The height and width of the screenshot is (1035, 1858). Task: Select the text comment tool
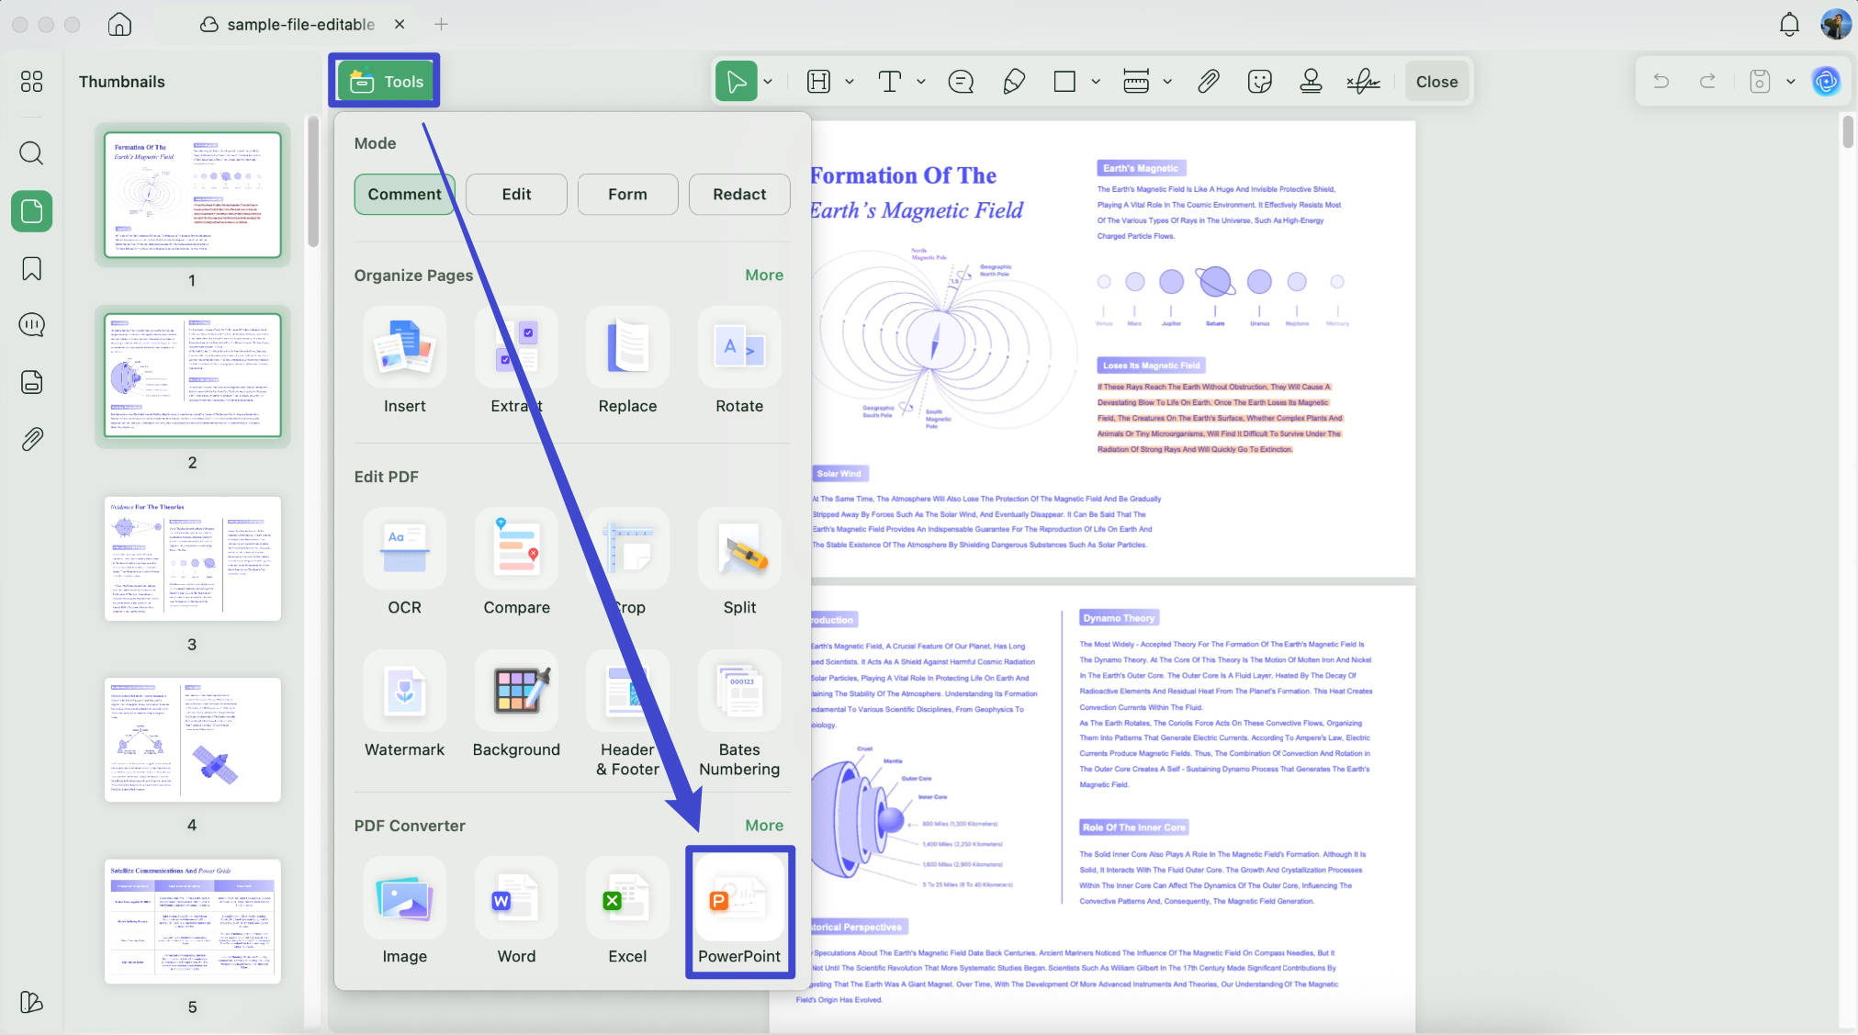tap(889, 81)
